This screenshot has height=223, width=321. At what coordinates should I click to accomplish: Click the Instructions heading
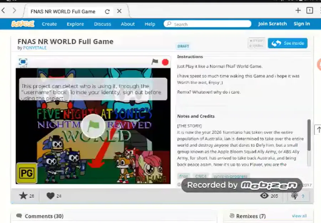click(x=190, y=57)
